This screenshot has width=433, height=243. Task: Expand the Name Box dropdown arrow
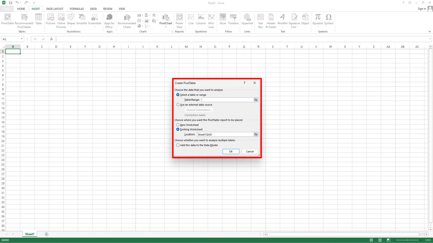[x=22, y=39]
